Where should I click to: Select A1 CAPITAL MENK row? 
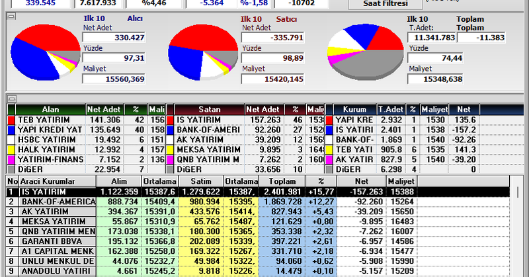[258, 251]
